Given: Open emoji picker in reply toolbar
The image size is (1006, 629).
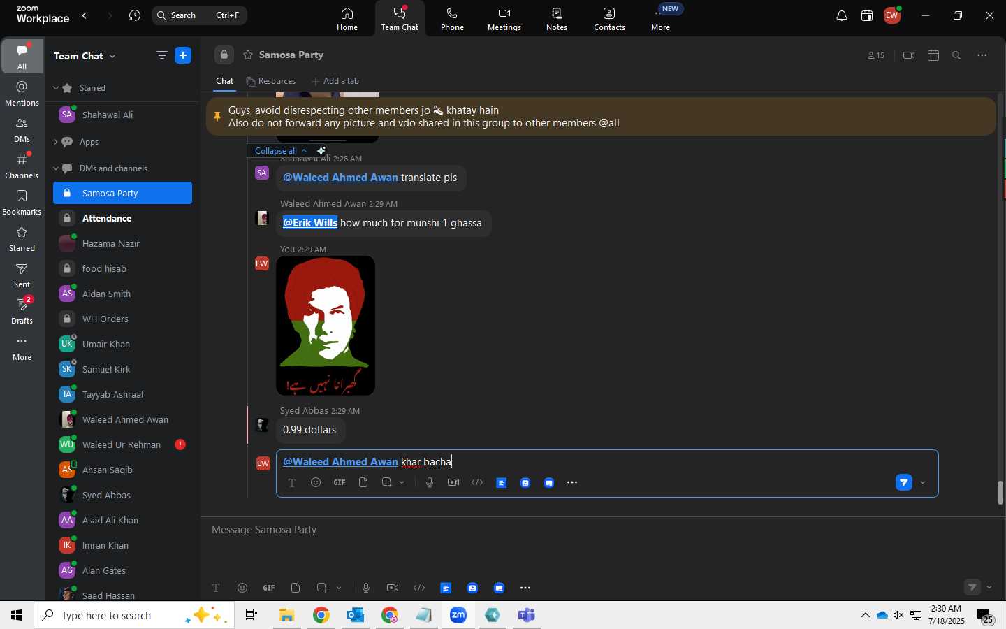Looking at the screenshot, I should (316, 483).
